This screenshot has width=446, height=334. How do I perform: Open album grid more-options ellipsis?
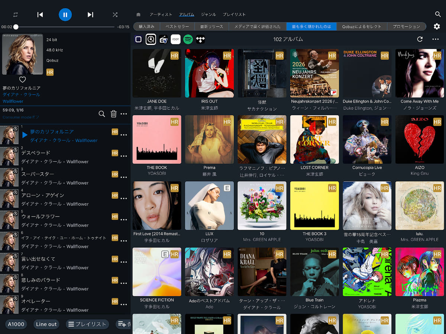point(436,39)
